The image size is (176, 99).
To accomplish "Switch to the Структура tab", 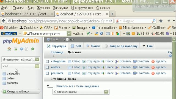I will pos(56,46).
